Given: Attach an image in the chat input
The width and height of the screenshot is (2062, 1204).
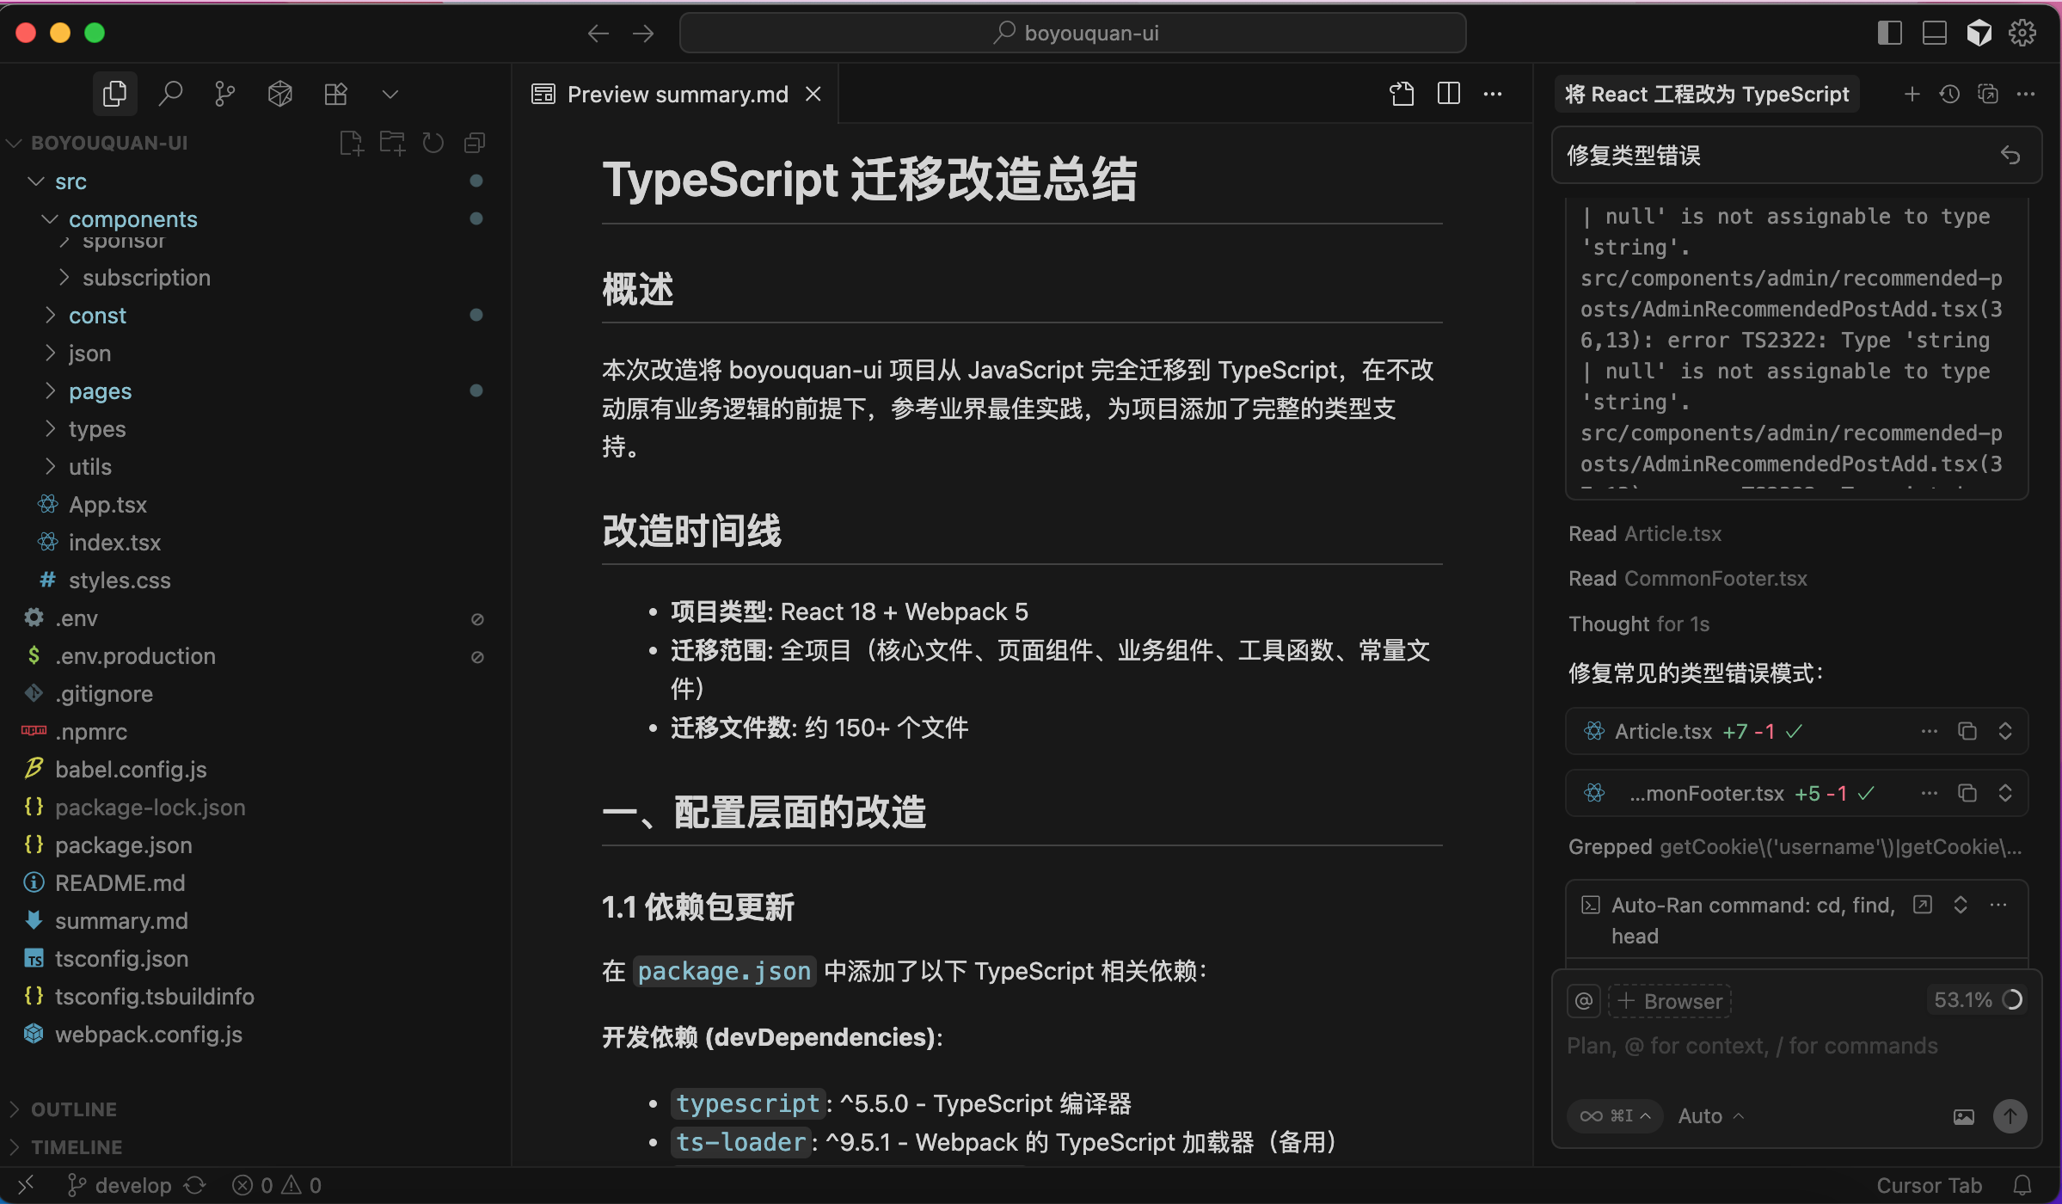Looking at the screenshot, I should tap(1963, 1115).
